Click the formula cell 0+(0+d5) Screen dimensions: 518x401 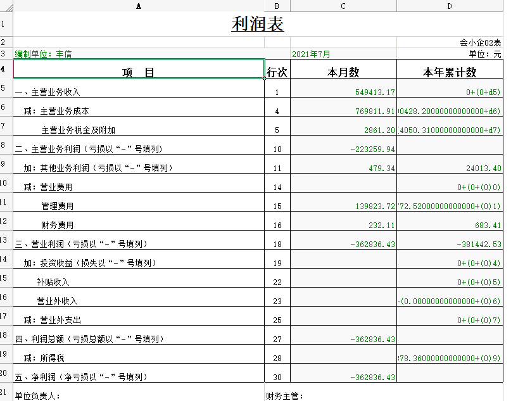(x=450, y=88)
